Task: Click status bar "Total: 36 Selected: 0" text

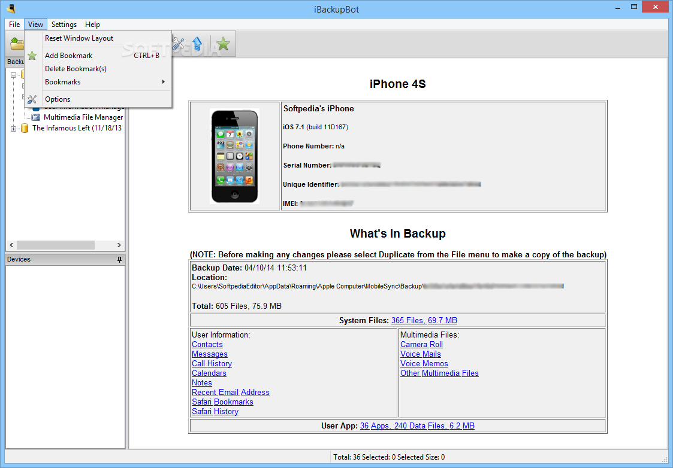Action: 389,457
